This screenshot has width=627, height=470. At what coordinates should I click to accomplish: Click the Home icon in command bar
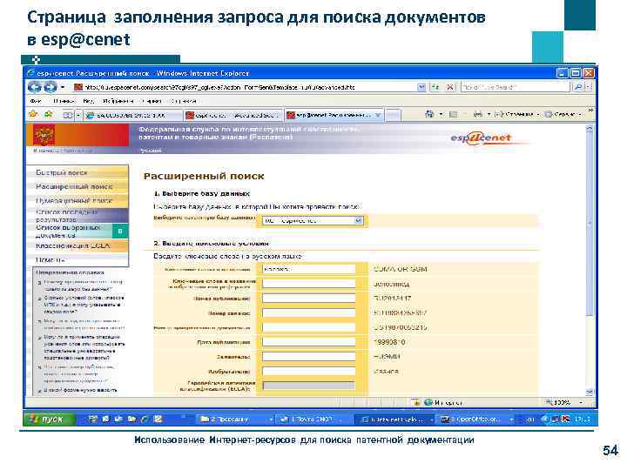pos(429,114)
